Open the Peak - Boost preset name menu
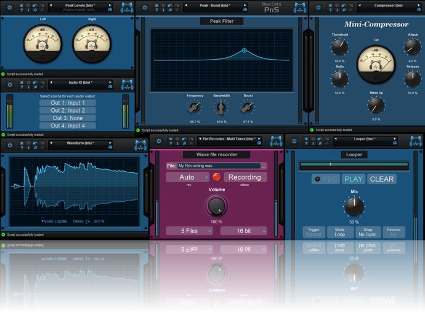 point(216,6)
